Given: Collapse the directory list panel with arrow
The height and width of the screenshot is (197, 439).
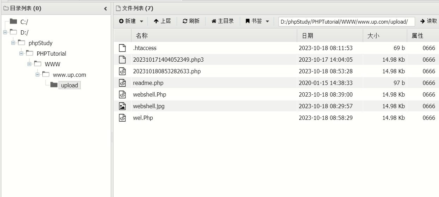Looking at the screenshot, I should (105, 8).
